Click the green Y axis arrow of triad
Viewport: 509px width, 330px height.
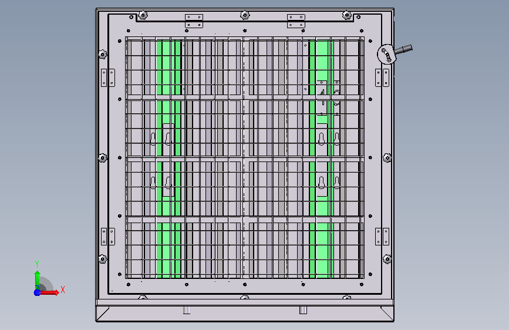point(37,280)
